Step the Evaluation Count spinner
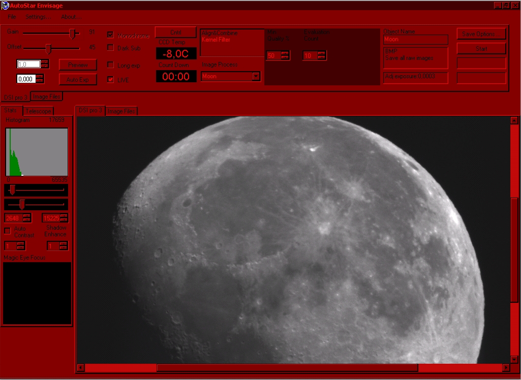521x380 pixels. point(321,55)
